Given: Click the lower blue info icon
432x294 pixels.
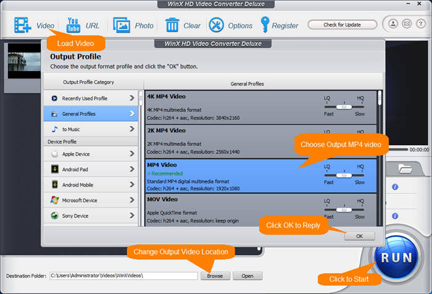Looking at the screenshot, I should (x=395, y=216).
